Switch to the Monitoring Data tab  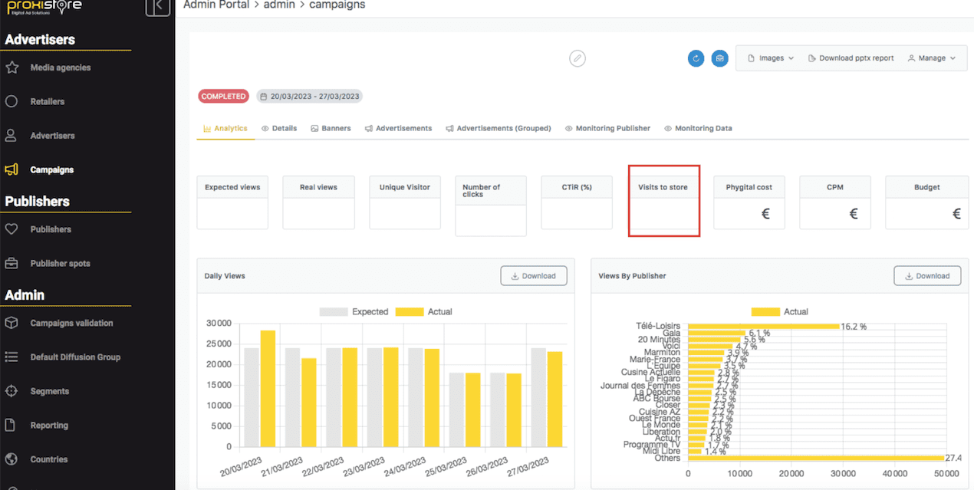[698, 129]
